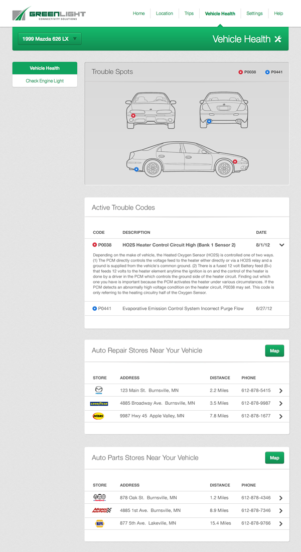Image resolution: width=301 pixels, height=552 pixels.
Task: Click the Advance Auto Parts logo
Action: [x=101, y=510]
